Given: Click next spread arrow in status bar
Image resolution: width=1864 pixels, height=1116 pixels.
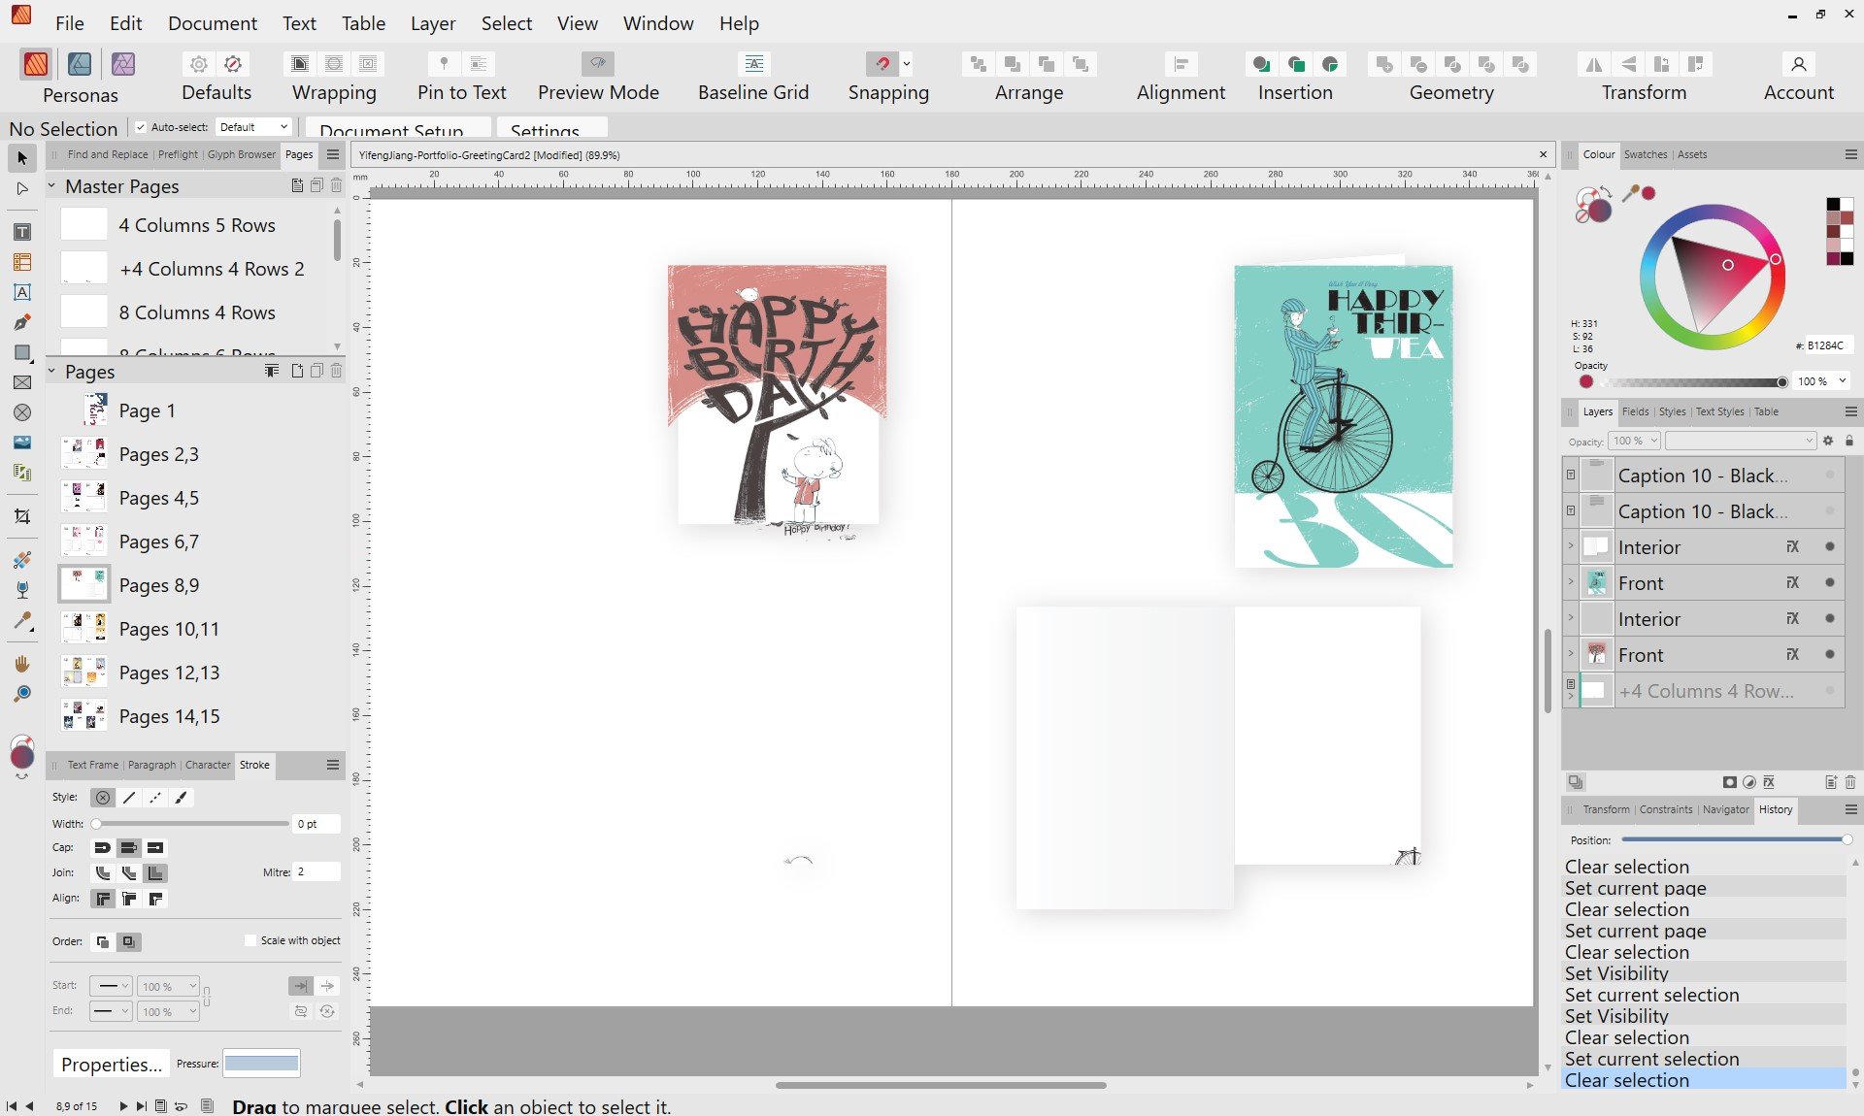Looking at the screenshot, I should 122,1105.
